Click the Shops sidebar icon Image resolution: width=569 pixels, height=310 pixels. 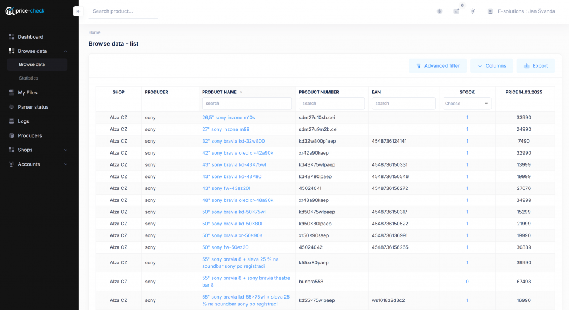click(11, 150)
